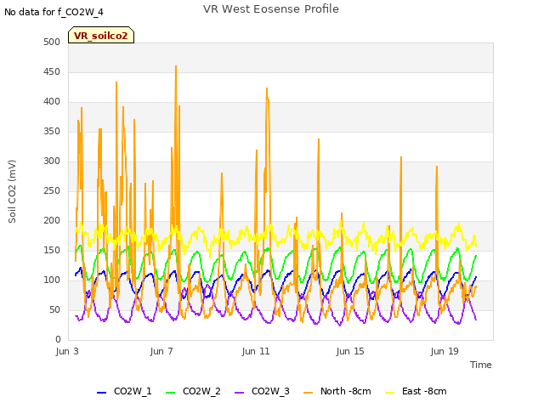The height and width of the screenshot is (408, 544).
Task: Toggle the CO2W_2 legend entry
Action: [193, 391]
